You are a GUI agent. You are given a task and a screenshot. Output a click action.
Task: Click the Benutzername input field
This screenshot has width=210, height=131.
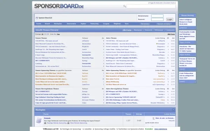pyautogui.click(x=157, y=16)
